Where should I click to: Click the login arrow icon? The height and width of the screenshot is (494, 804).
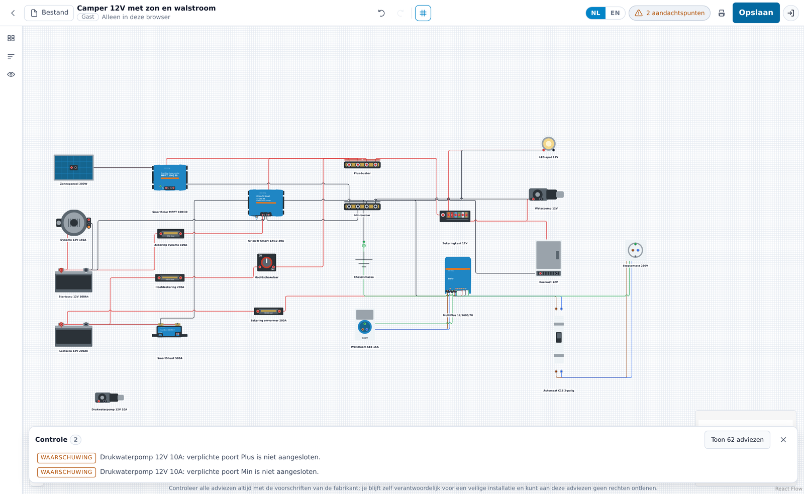tap(791, 13)
